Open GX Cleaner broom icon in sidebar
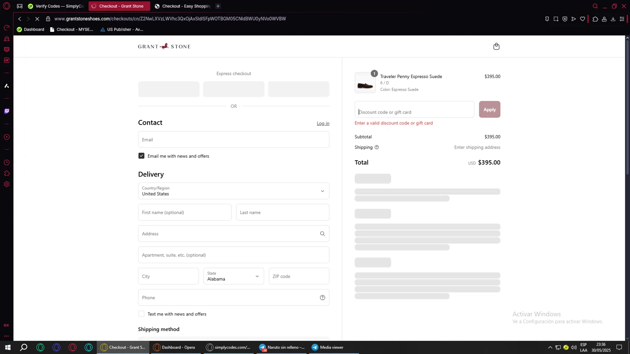Viewport: 630px width, 354px height. [x=7, y=39]
